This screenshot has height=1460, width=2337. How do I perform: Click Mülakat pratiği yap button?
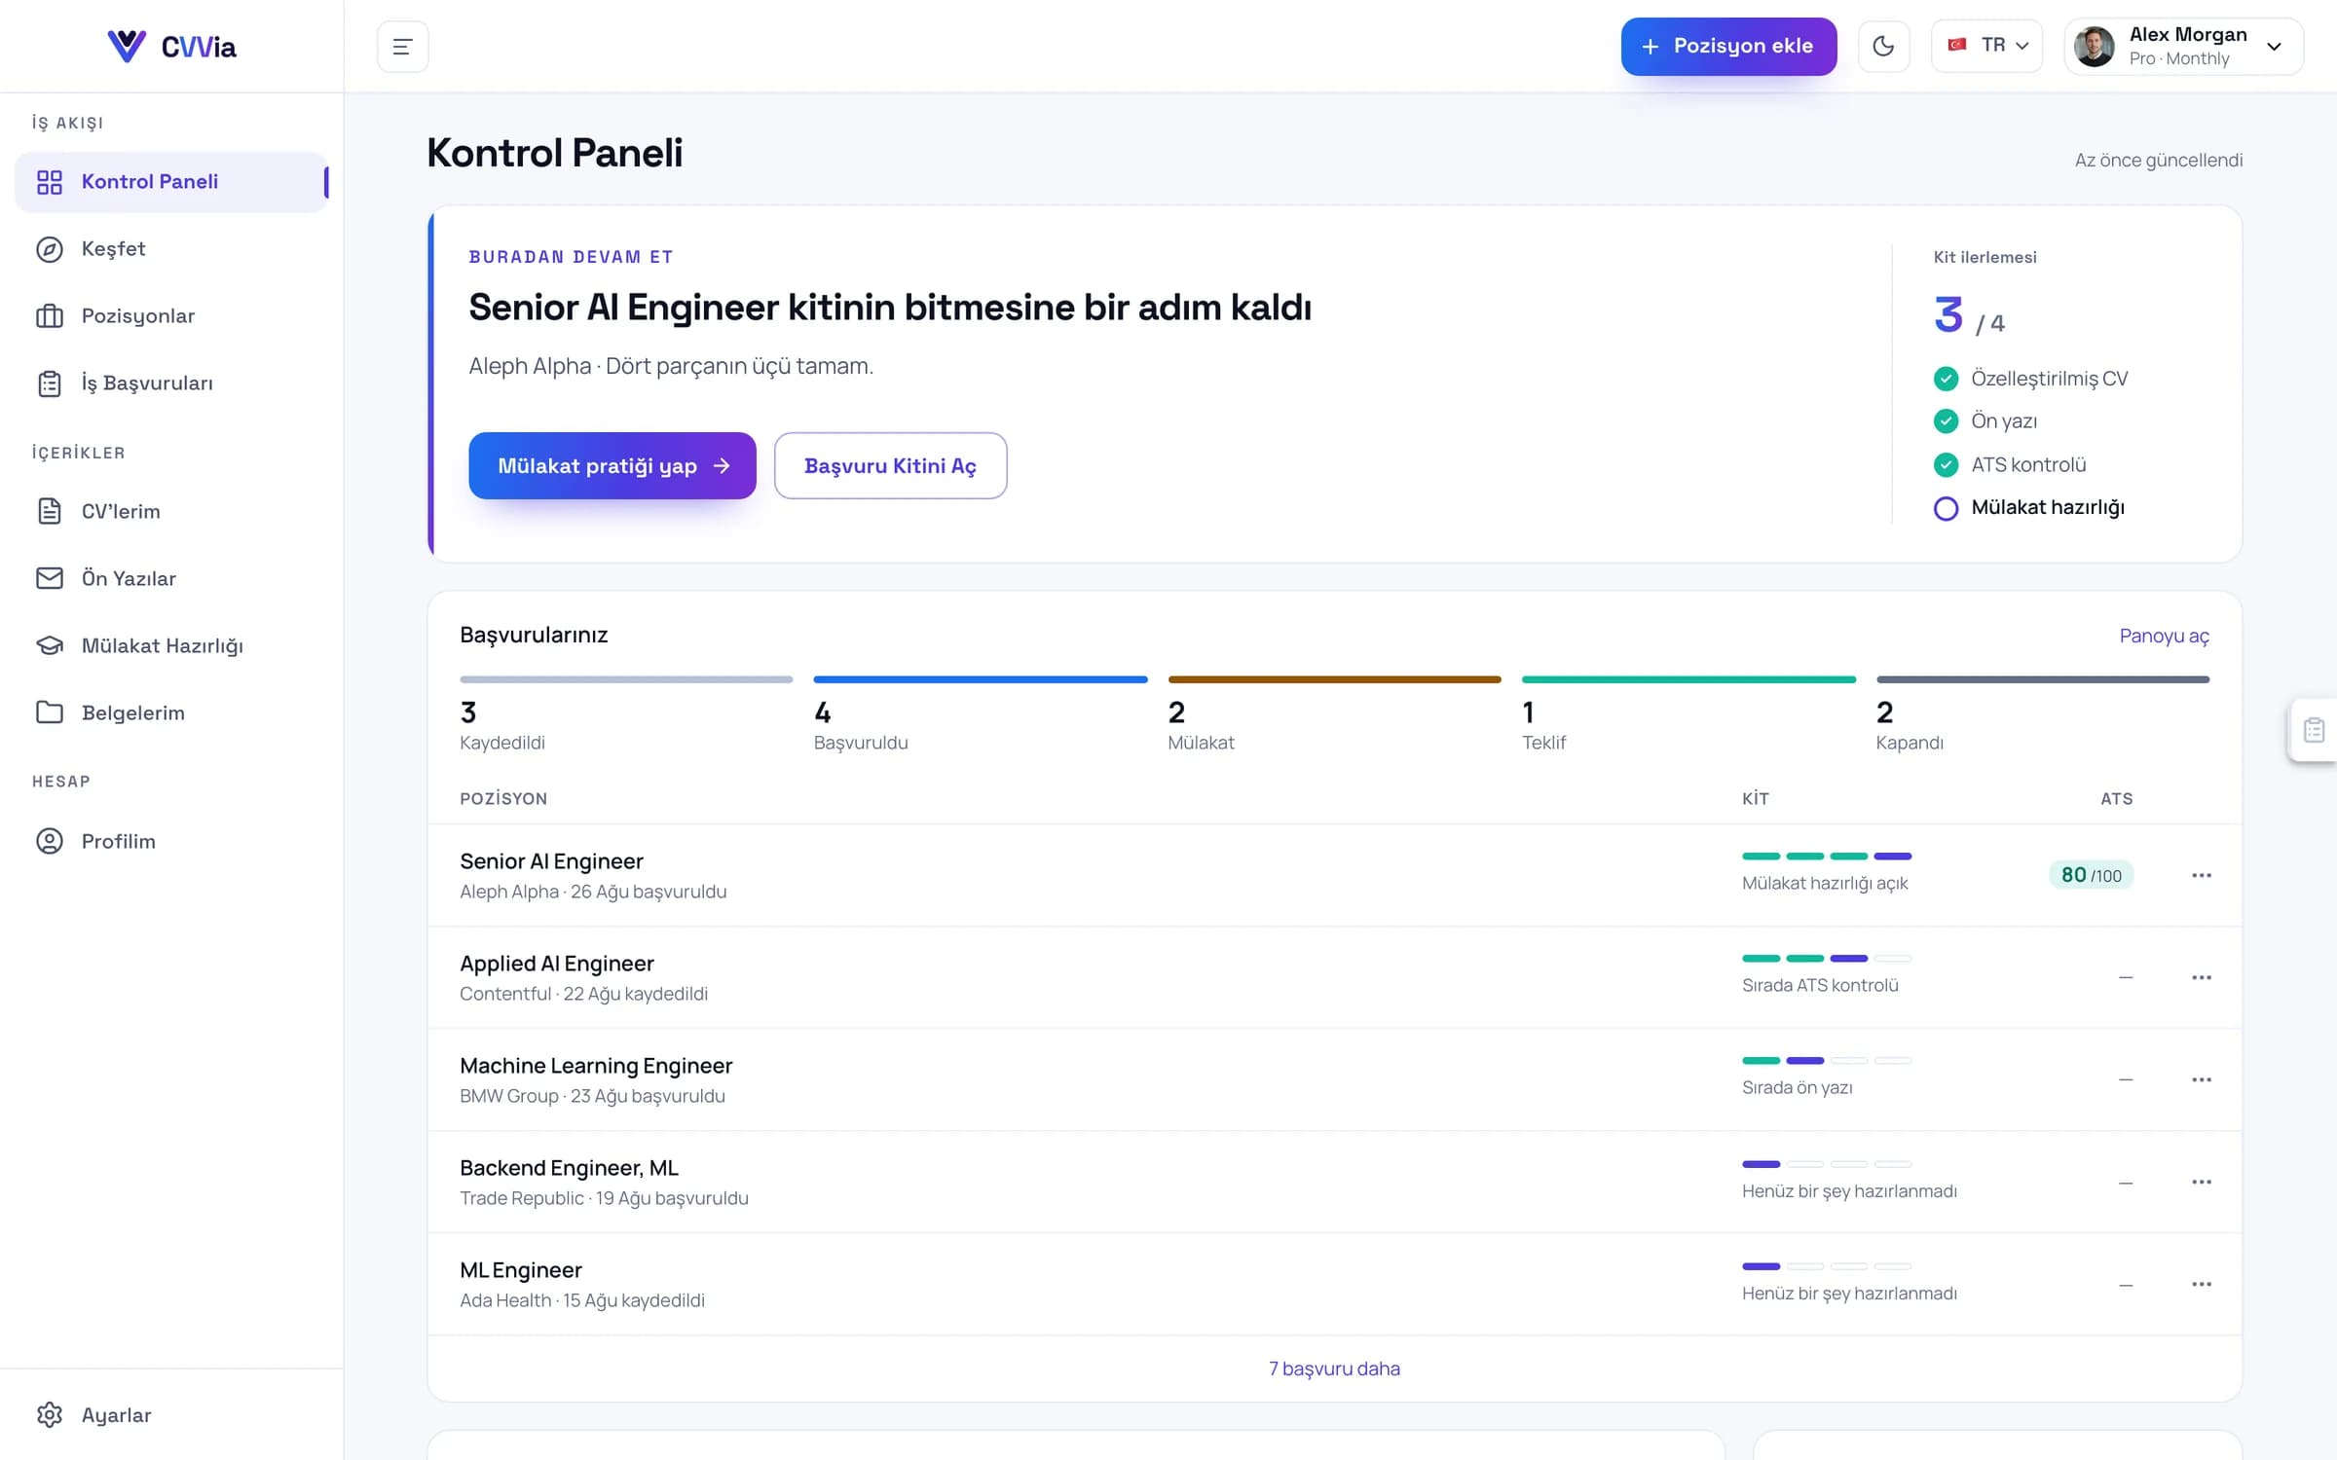[612, 465]
